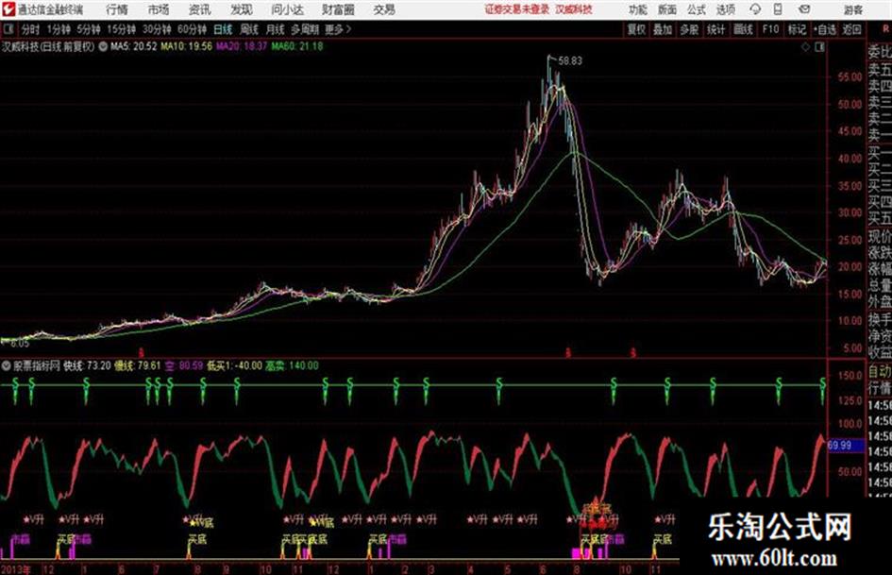892x575 pixels.
Task: Click the 版面 menu button
Action: (x=667, y=9)
